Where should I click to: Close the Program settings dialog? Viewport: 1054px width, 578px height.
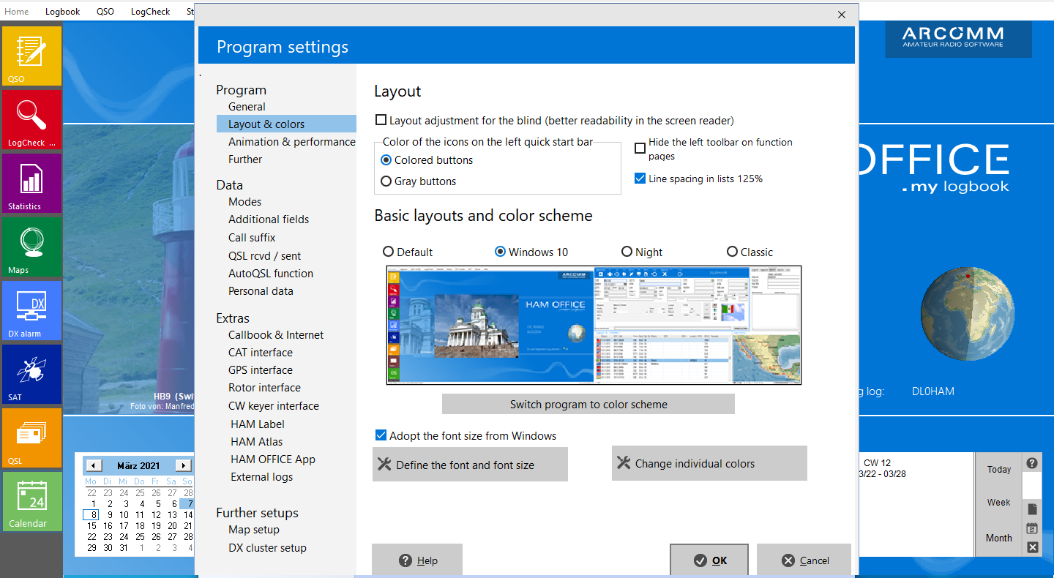842,15
